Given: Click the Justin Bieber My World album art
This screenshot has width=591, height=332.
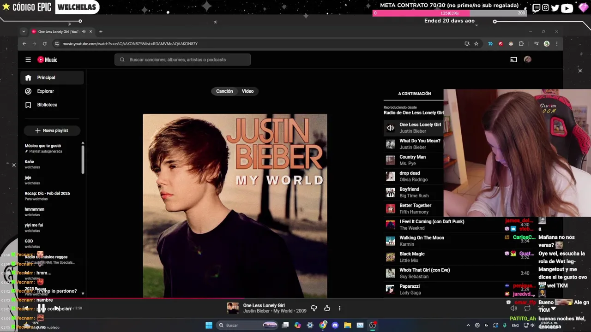Looking at the screenshot, I should pos(235,206).
